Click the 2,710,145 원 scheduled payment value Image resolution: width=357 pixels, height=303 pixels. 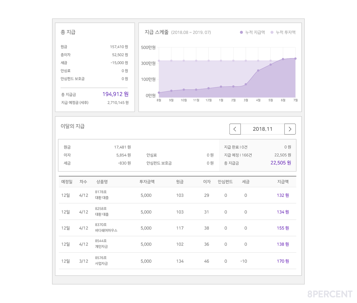pyautogui.click(x=118, y=103)
